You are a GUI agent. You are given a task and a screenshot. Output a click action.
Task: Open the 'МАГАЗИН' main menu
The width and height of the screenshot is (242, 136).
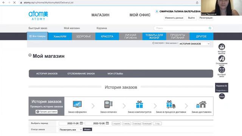click(x=101, y=15)
